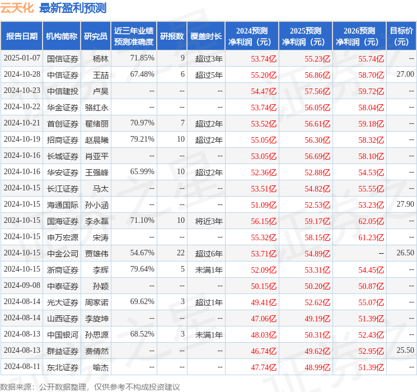Click the 云天化 title text
Screen dimensions: 417x392
[17, 8]
